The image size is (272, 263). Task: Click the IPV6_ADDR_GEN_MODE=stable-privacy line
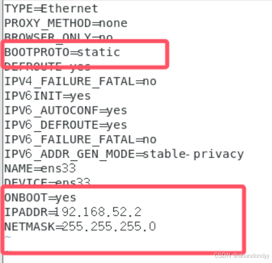click(124, 154)
